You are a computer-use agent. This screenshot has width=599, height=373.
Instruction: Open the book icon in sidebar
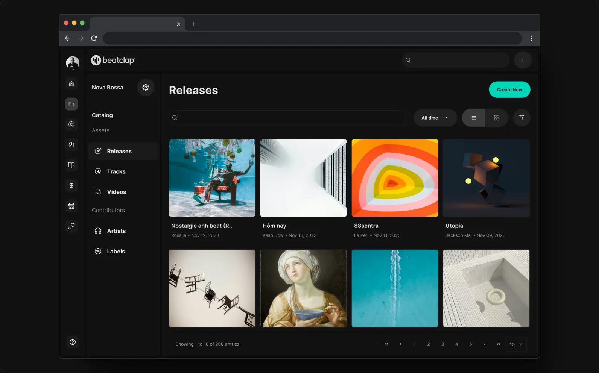pyautogui.click(x=71, y=165)
